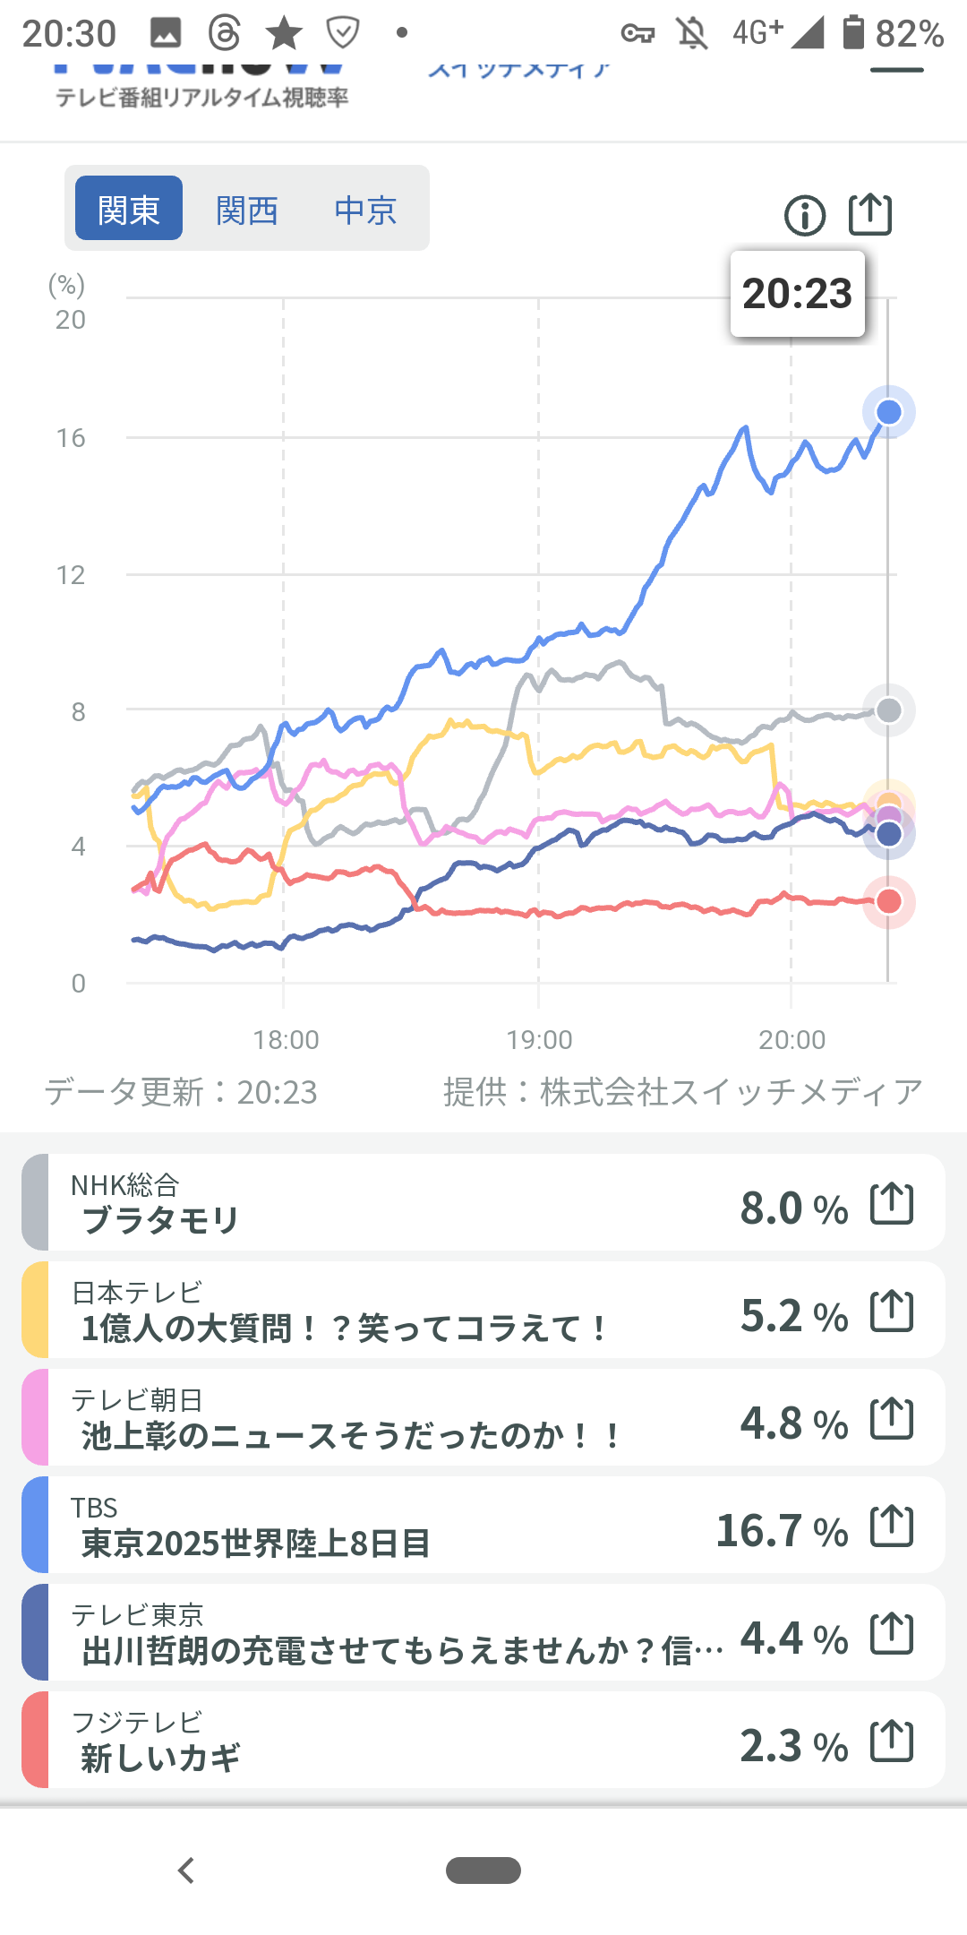967x1935 pixels.
Task: Tap the NHK gray data point
Action: (888, 710)
